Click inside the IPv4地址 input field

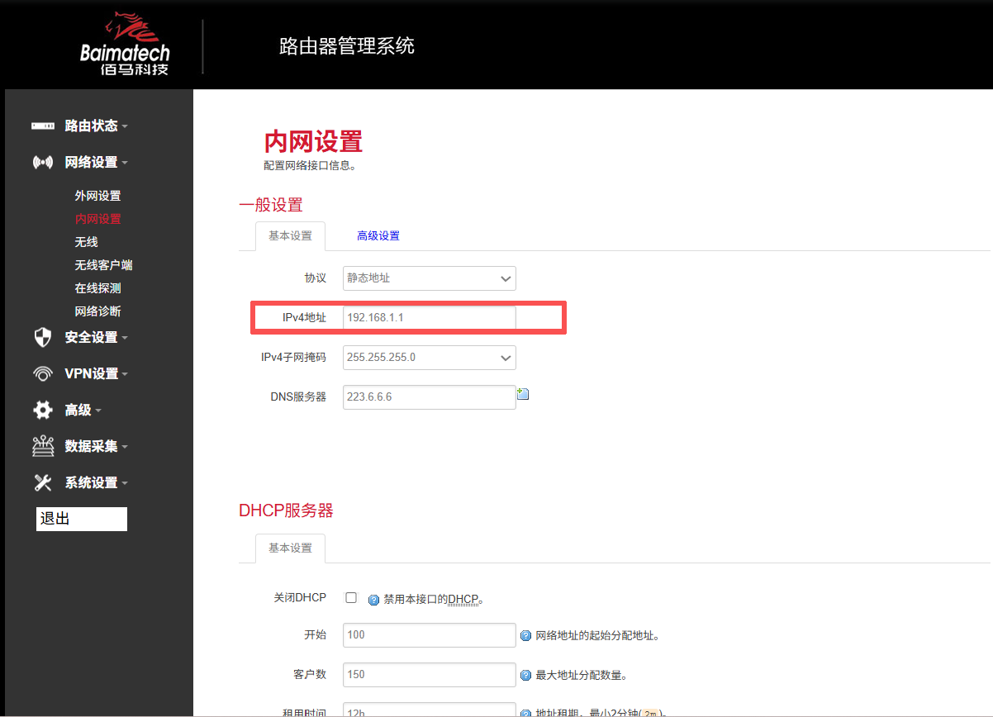429,317
